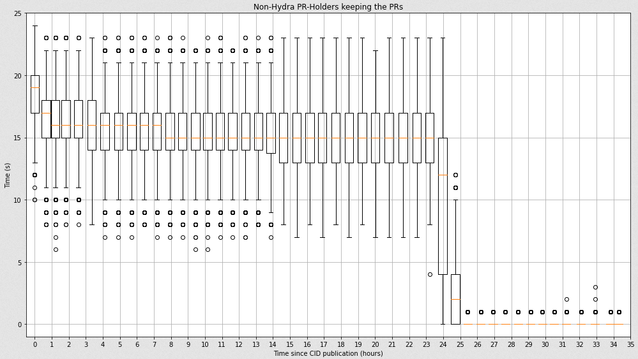Image resolution: width=638 pixels, height=359 pixels.
Task: Click x-axis tick label 25
Action: [460, 344]
